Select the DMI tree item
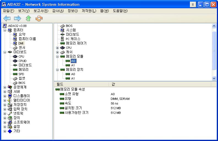The width and height of the screenshot is (218, 141). (21, 43)
